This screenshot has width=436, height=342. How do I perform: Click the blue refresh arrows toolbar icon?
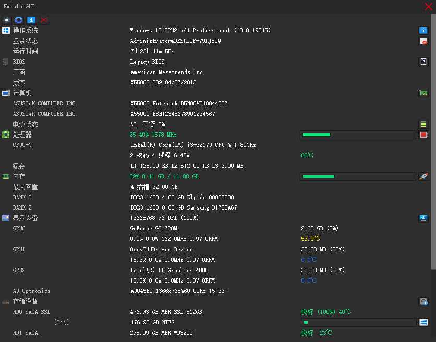pos(19,19)
